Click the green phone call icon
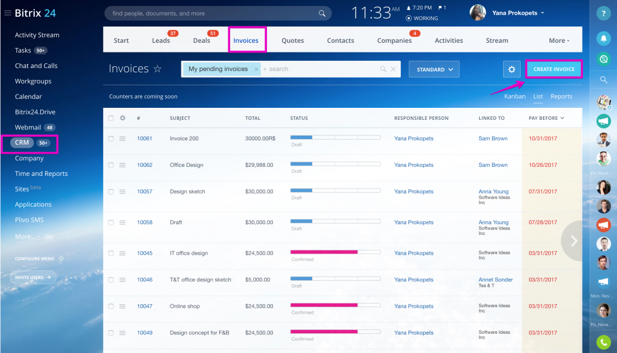617x353 pixels. (603, 342)
